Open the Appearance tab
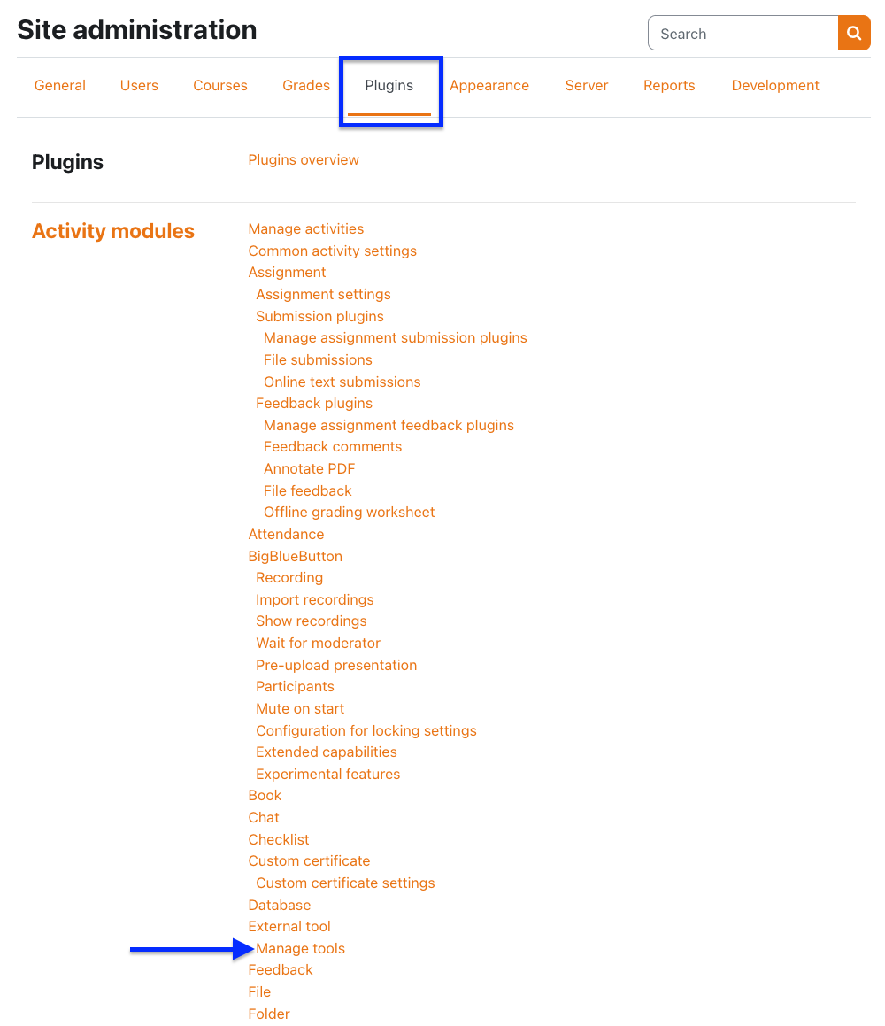885x1026 pixels. click(489, 86)
